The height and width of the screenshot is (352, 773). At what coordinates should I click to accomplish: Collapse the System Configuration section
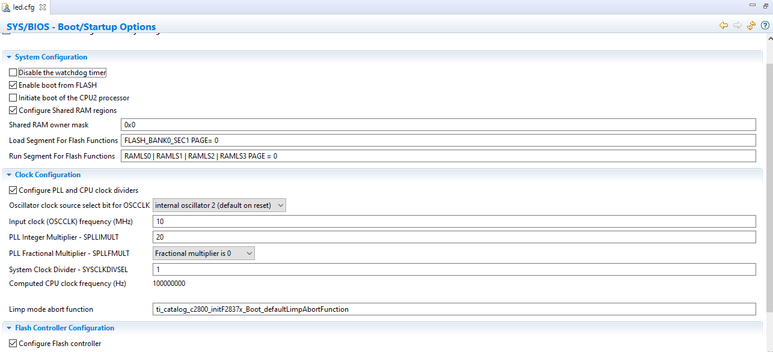pyautogui.click(x=8, y=56)
